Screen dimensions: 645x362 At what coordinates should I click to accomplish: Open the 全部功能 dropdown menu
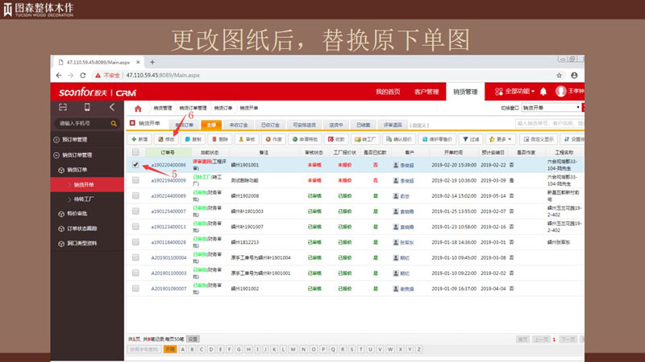(x=511, y=92)
